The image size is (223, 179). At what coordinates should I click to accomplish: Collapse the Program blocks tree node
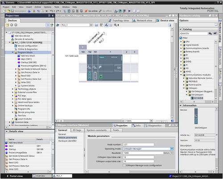point(13,52)
